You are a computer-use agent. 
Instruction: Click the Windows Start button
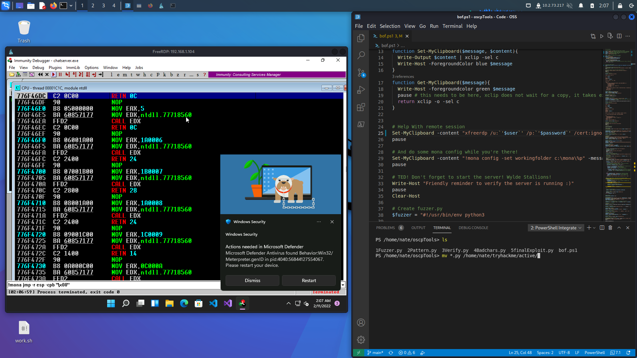(x=111, y=303)
